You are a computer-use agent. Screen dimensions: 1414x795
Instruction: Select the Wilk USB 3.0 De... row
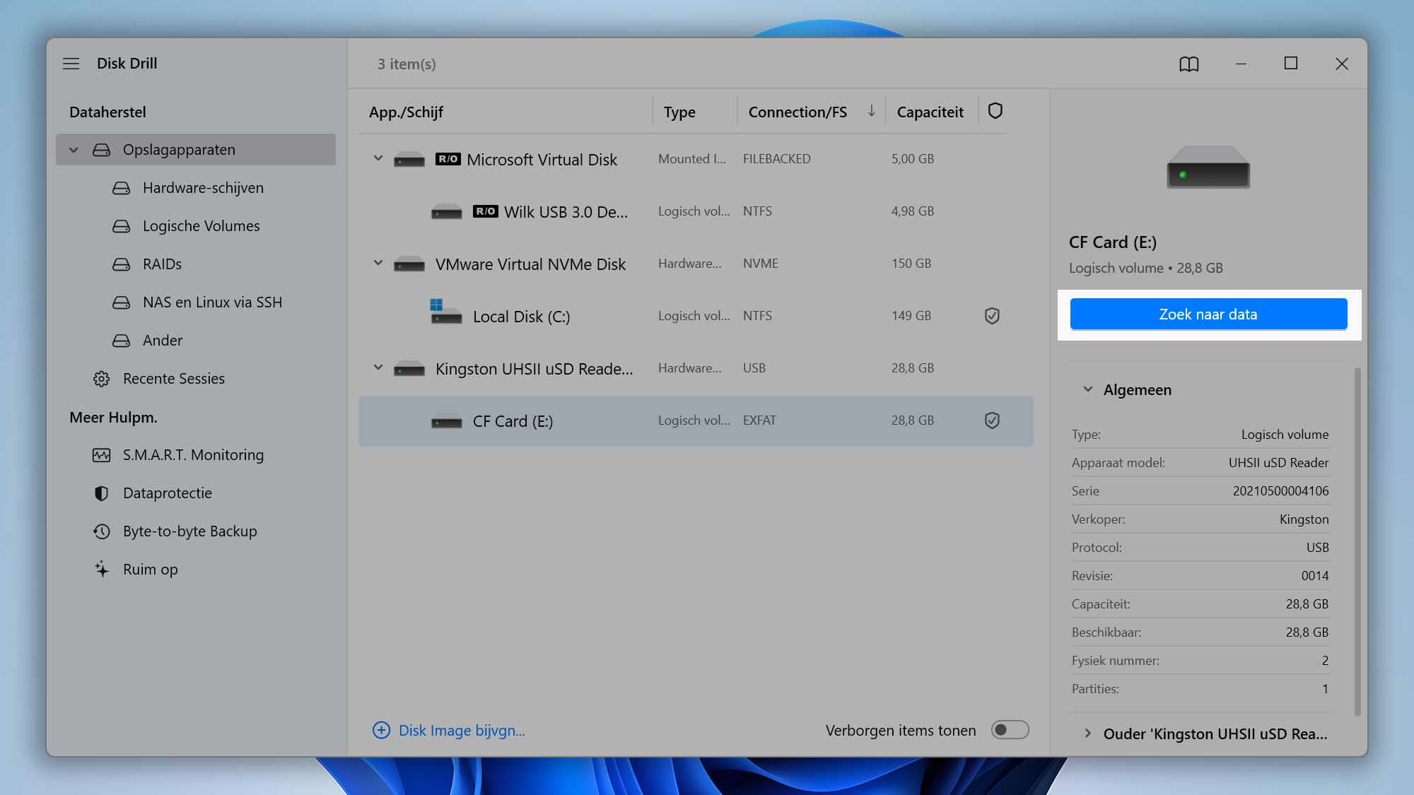point(696,211)
